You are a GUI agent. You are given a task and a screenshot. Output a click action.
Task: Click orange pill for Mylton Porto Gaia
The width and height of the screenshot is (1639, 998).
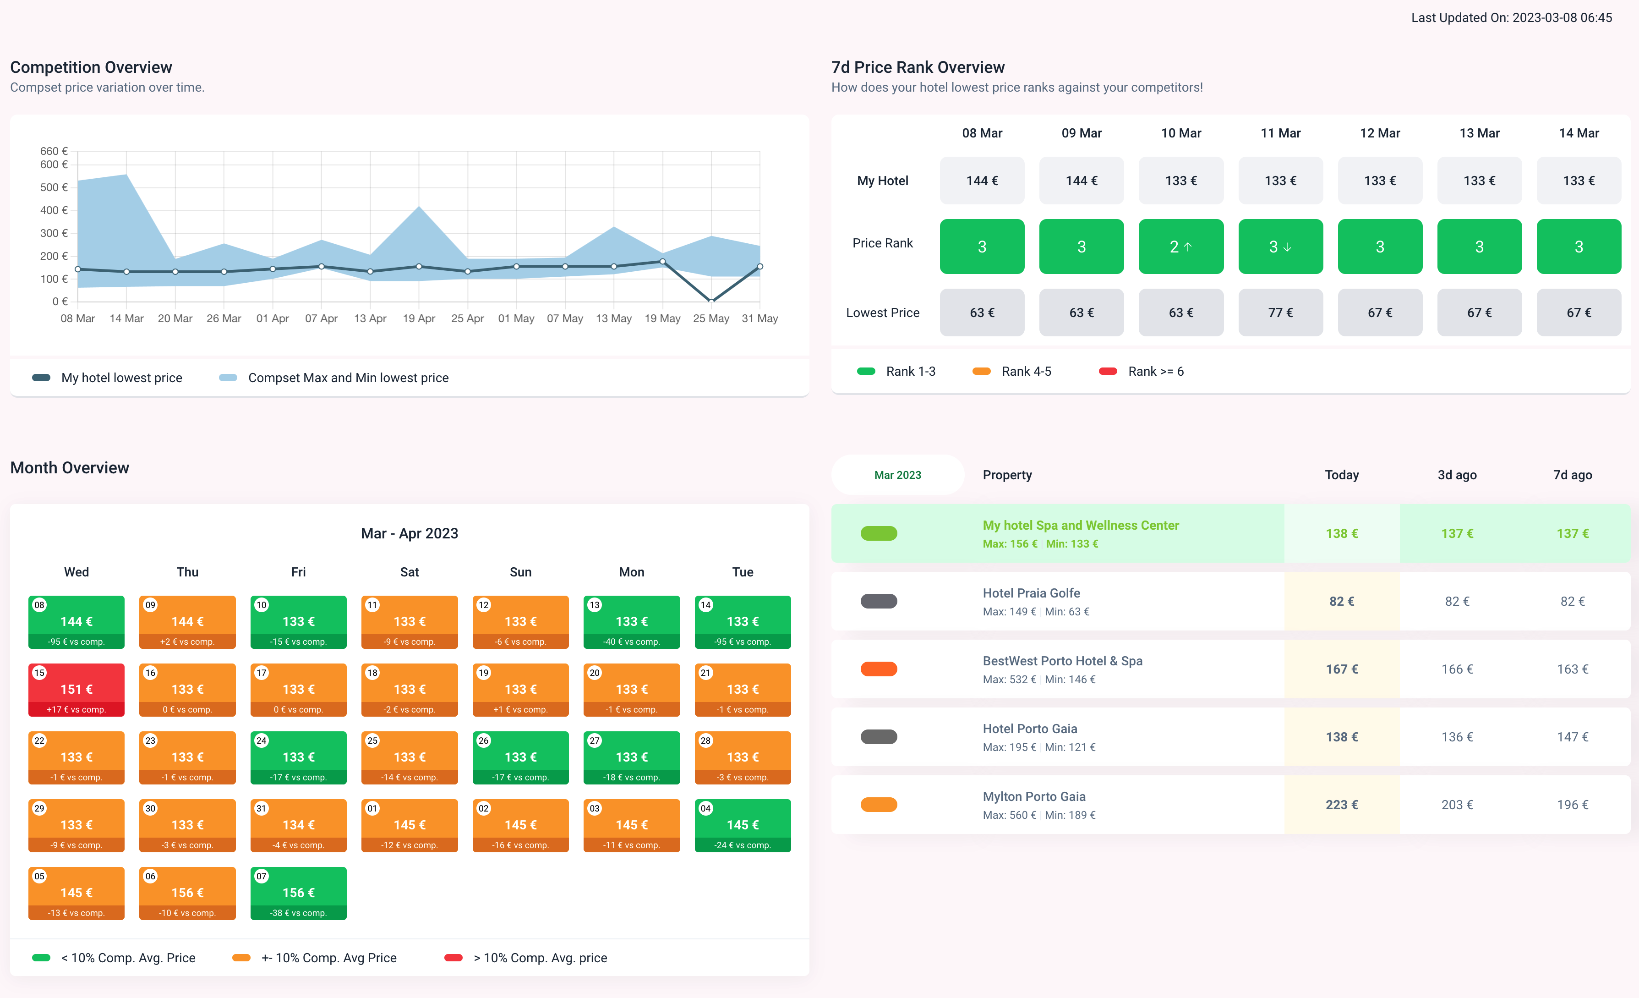pyautogui.click(x=879, y=805)
